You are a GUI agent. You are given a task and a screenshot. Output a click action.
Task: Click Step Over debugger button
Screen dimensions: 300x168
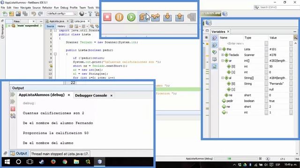coord(142,17)
